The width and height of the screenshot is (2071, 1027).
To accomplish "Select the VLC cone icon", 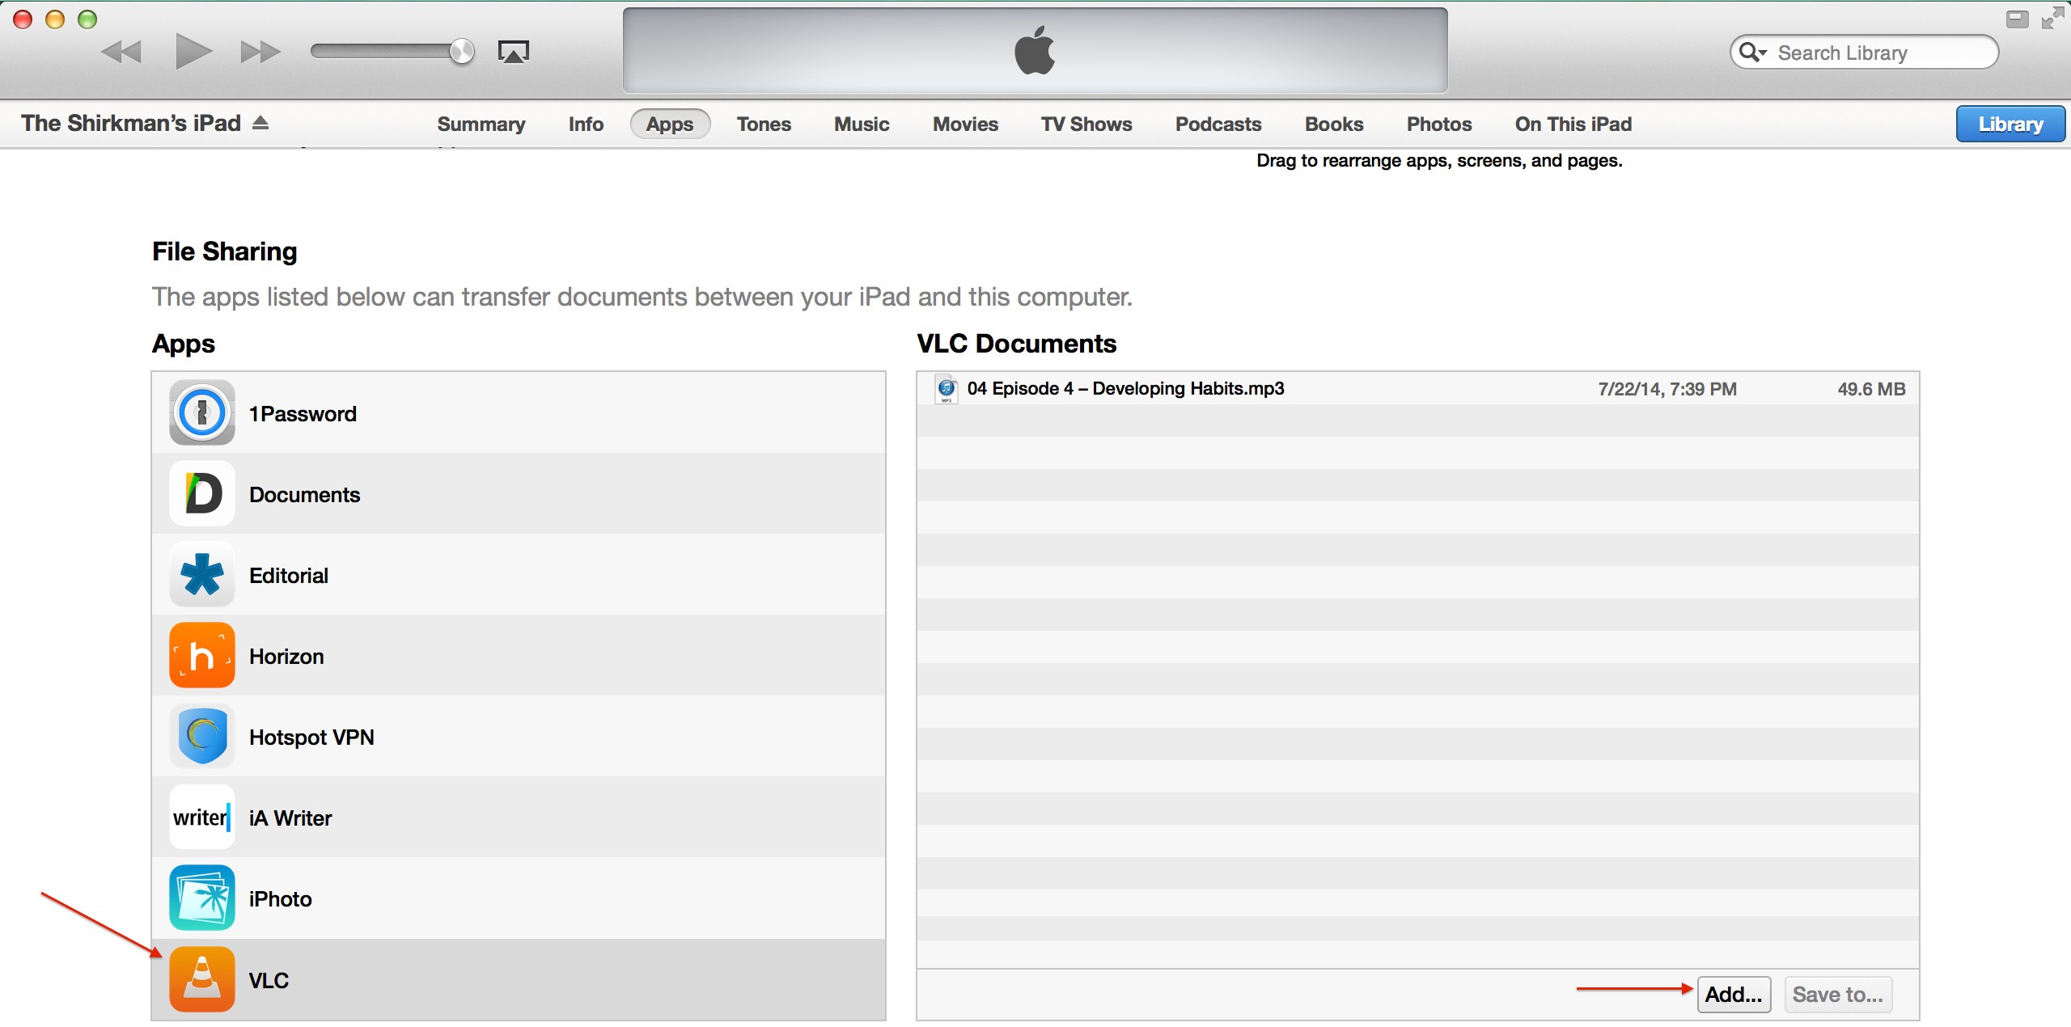I will tap(202, 979).
